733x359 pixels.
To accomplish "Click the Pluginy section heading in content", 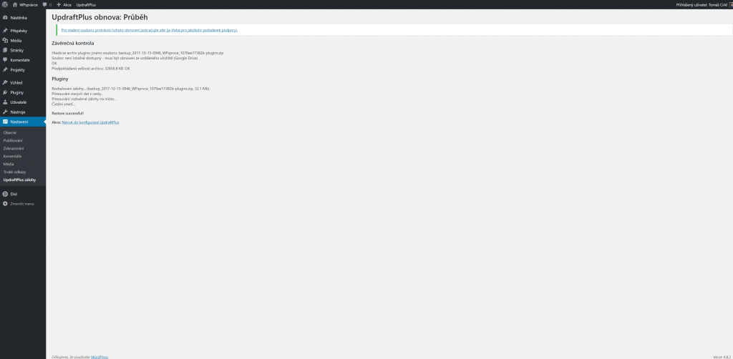I will (x=60, y=79).
